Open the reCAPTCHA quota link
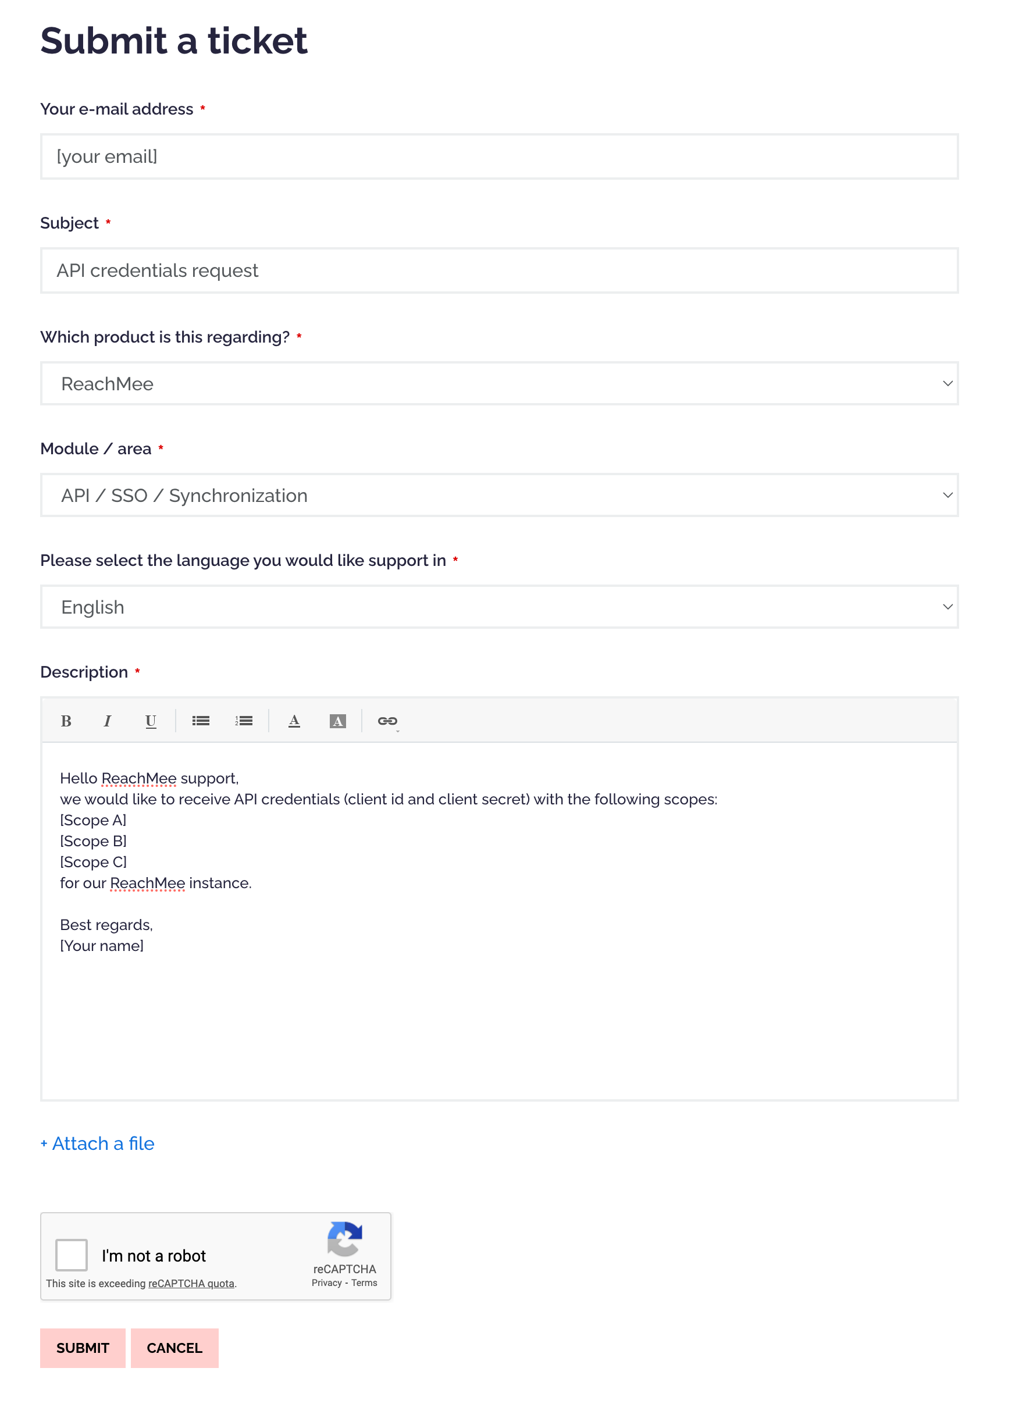 tap(191, 1283)
